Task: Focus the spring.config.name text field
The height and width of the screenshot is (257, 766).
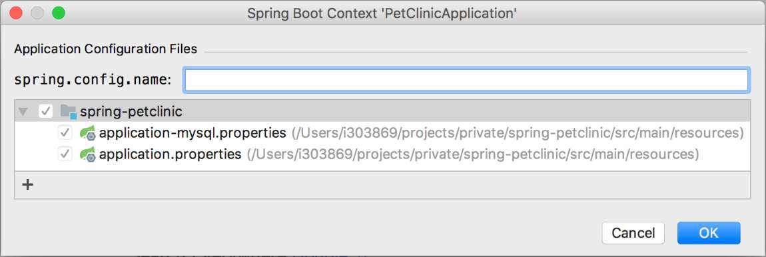Action: tap(466, 80)
